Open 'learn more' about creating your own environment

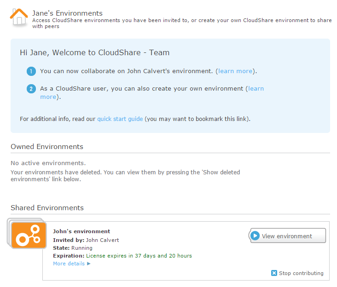click(256, 88)
